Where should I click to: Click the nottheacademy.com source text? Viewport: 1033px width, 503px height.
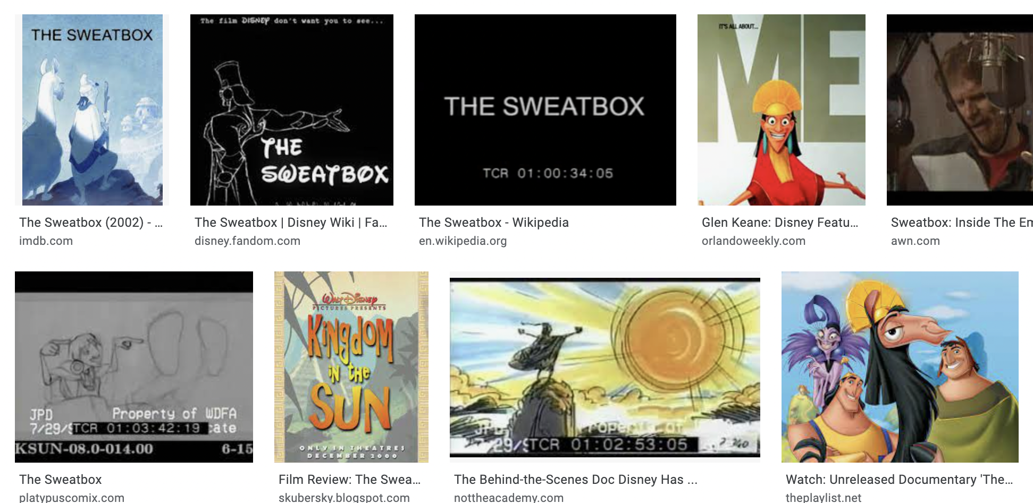point(509,497)
